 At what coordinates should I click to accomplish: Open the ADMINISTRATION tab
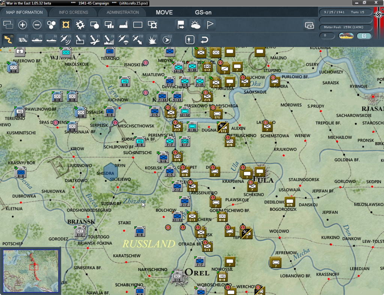[123, 12]
